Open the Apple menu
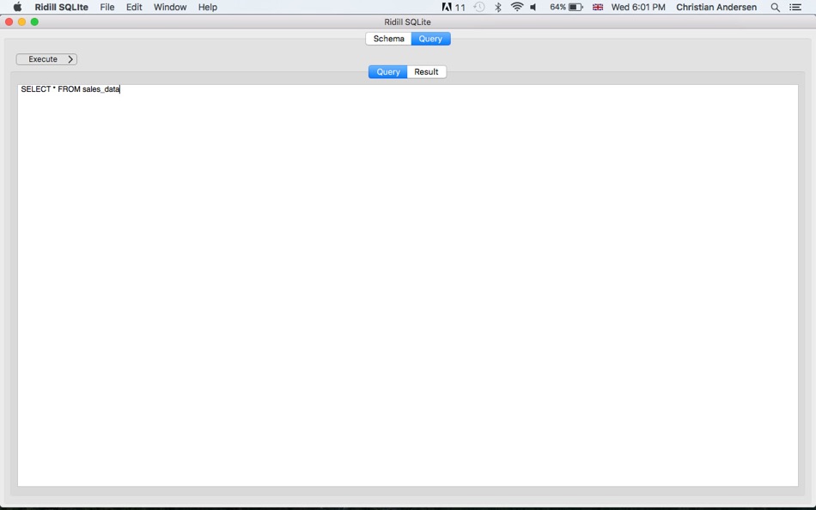Image resolution: width=816 pixels, height=510 pixels. (x=17, y=7)
